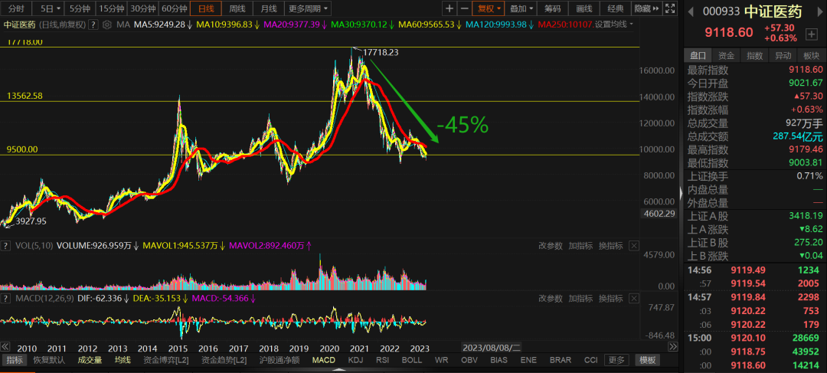
Task: Zoom in chart with plus icon
Action: point(449,8)
